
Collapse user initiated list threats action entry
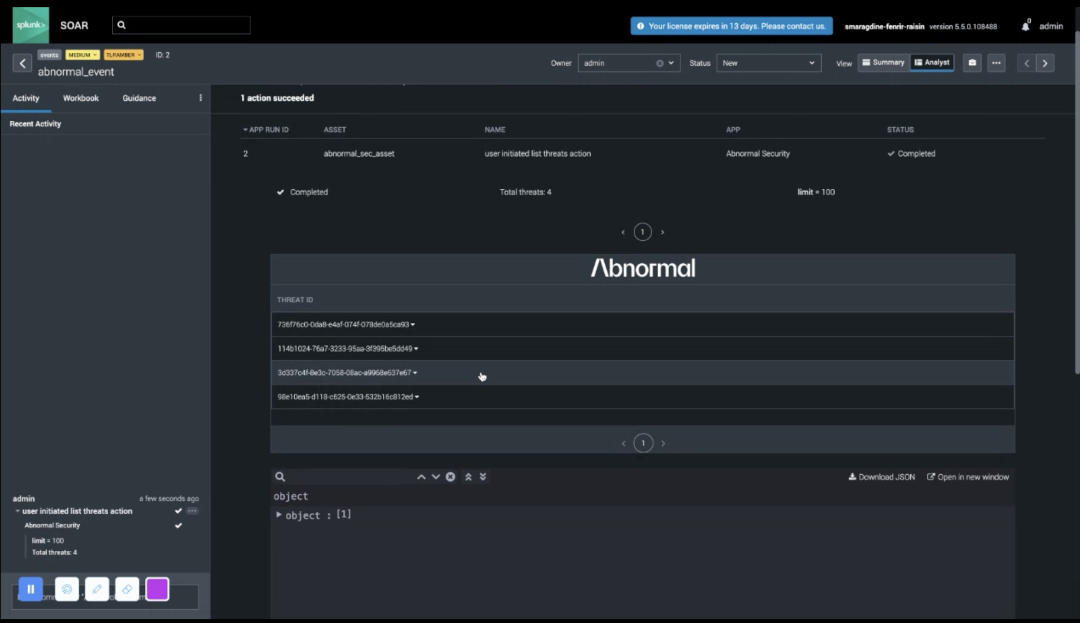(17, 511)
